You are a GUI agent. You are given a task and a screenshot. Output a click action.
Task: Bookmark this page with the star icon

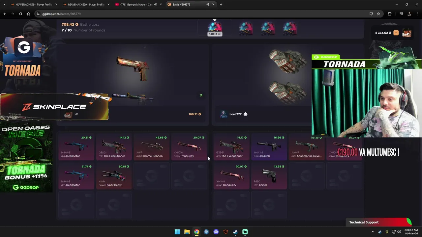[378, 14]
